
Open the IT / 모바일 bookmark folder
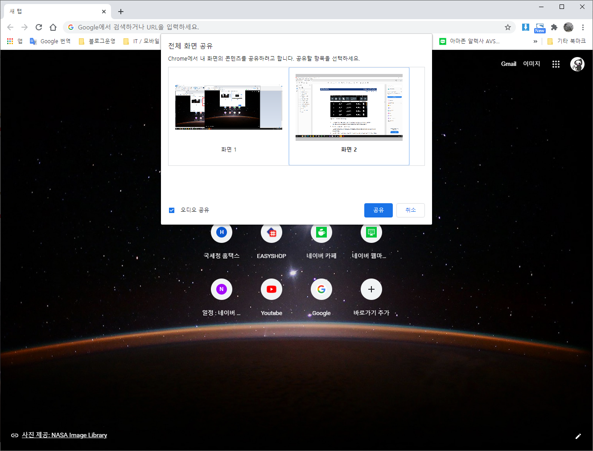[141, 41]
